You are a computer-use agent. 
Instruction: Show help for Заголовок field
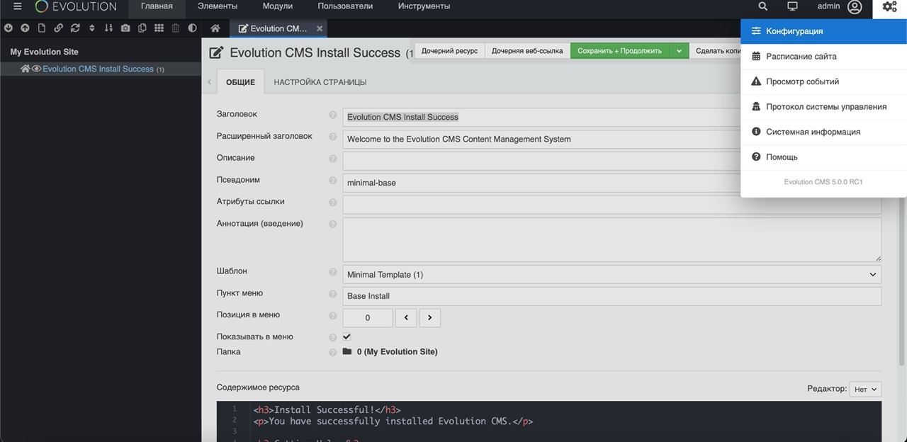pos(333,114)
